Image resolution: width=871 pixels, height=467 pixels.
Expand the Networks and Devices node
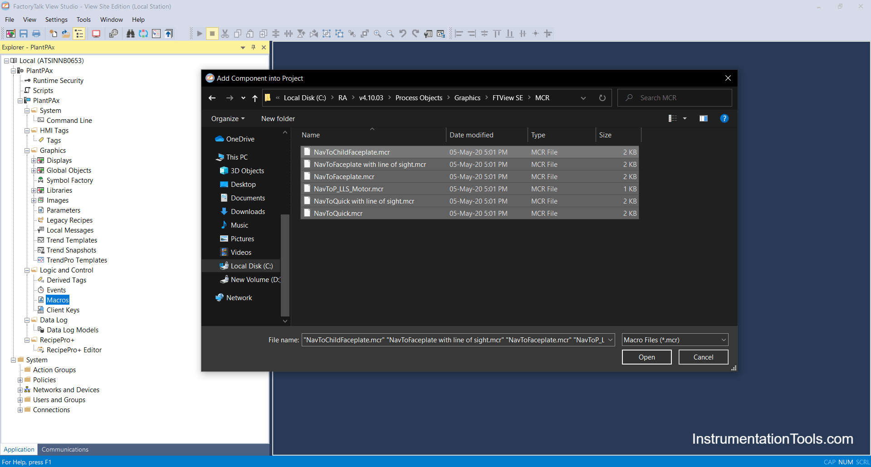pyautogui.click(x=20, y=390)
